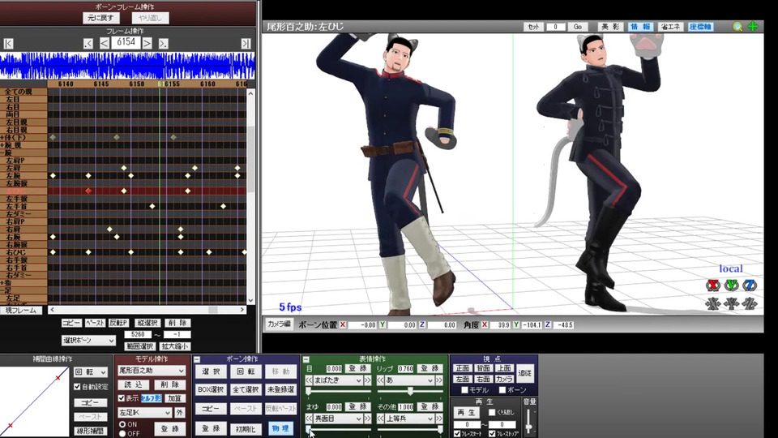
Task: Toggle フレ・スタート checkbox
Action: tap(457, 433)
